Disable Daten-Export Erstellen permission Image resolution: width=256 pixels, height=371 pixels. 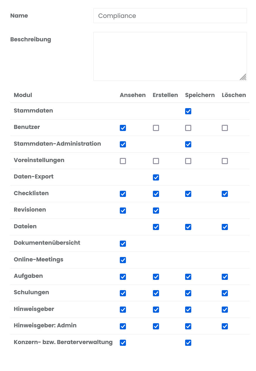(x=156, y=177)
